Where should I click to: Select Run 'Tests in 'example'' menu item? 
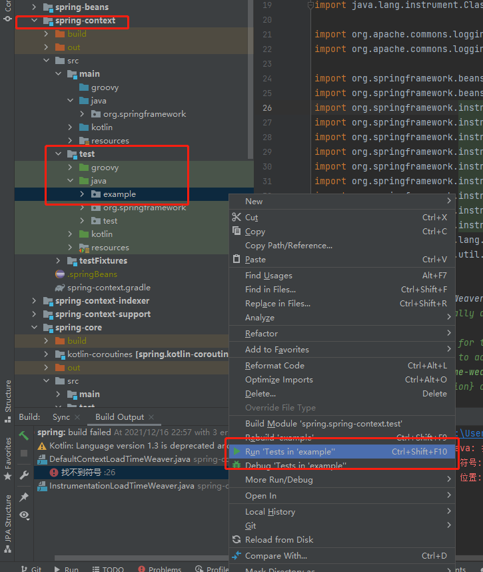coord(342,452)
